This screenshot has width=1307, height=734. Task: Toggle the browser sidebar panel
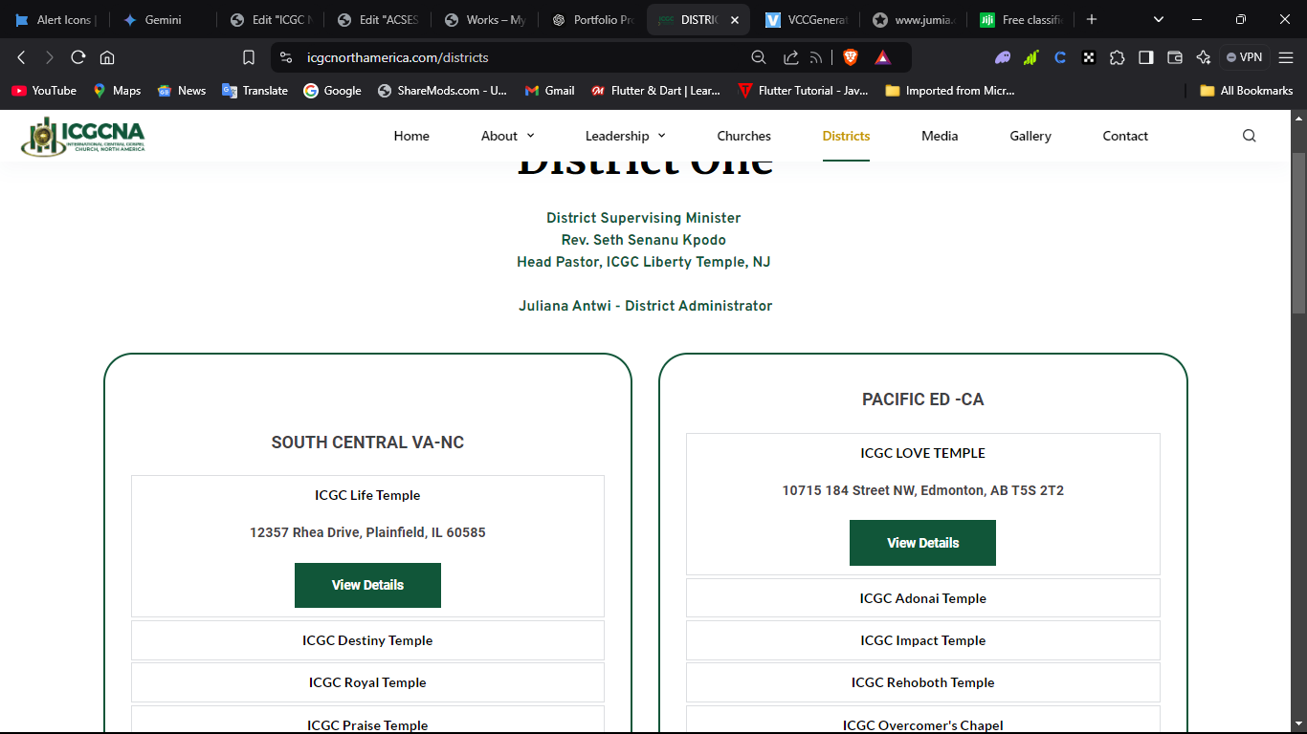coord(1145,57)
